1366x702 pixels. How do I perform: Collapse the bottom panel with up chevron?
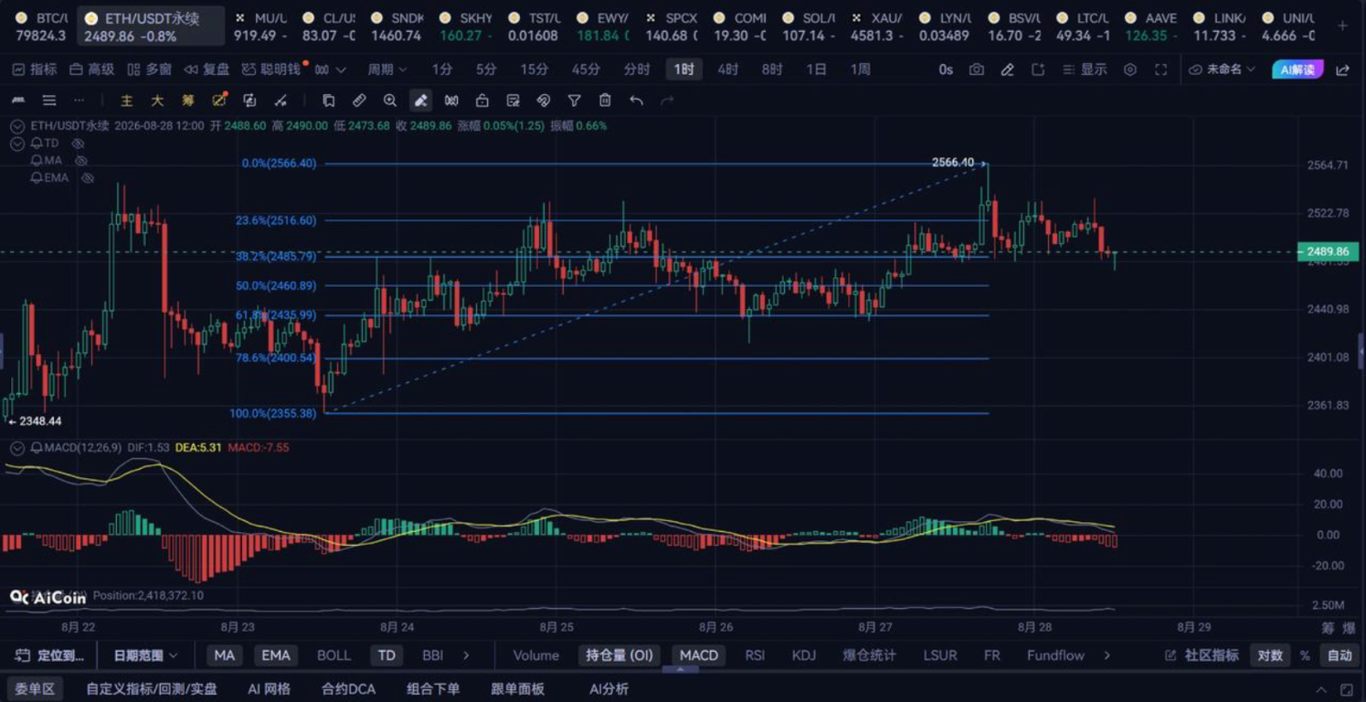(x=1320, y=689)
